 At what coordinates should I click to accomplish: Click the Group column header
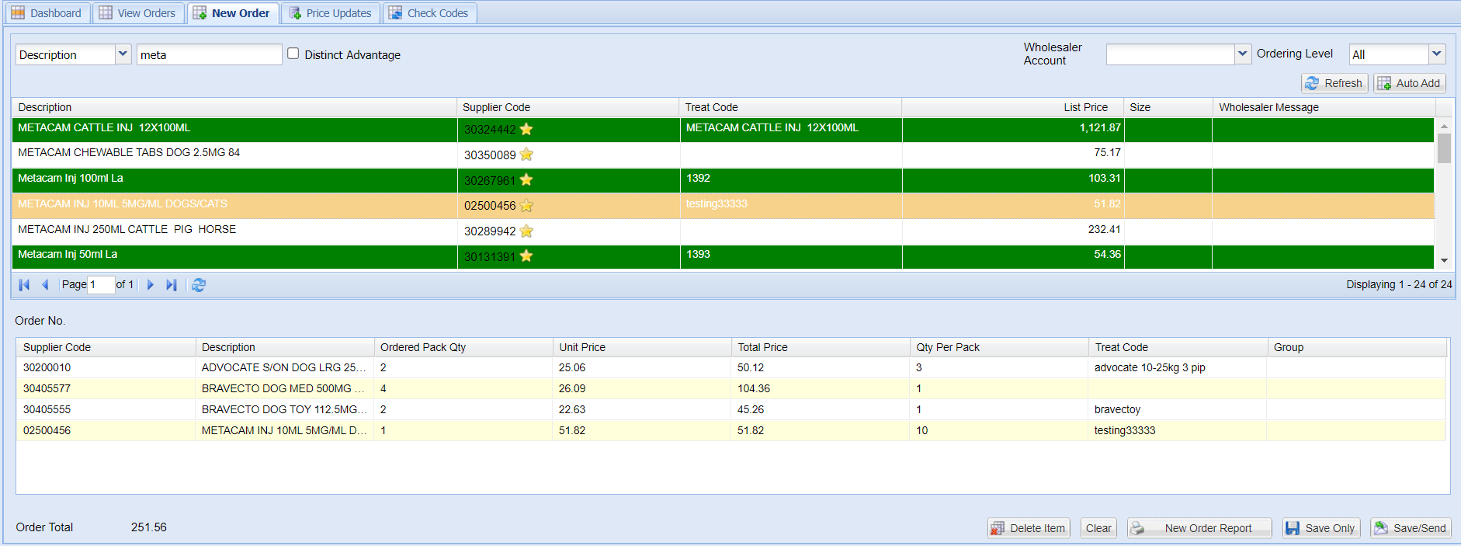(1357, 347)
